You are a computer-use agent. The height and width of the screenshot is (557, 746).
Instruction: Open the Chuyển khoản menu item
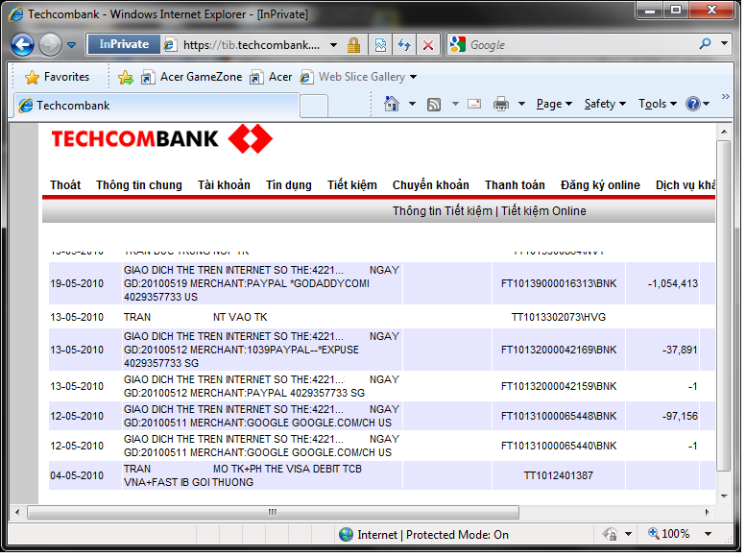[x=431, y=184]
